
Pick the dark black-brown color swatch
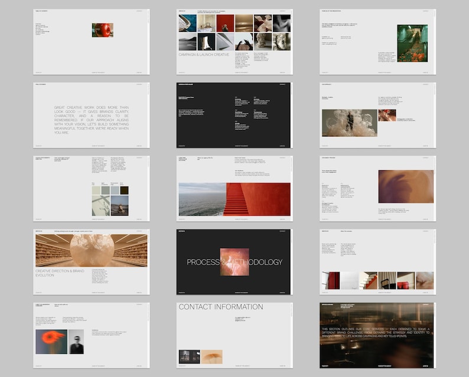click(124, 190)
